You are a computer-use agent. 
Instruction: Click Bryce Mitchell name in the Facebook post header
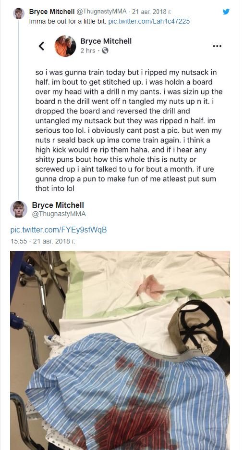[x=106, y=41]
